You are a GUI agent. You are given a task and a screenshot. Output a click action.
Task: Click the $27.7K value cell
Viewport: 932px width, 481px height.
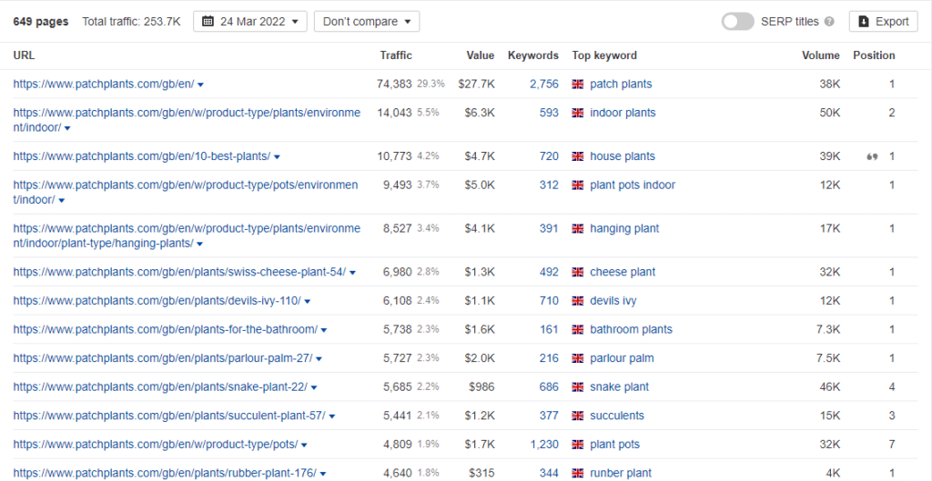tap(477, 85)
